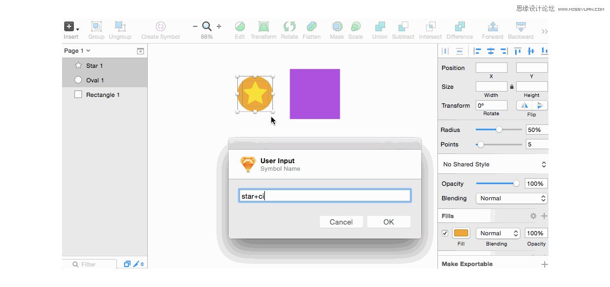The height and width of the screenshot is (287, 610).
Task: Click the Insert tool icon
Action: pyautogui.click(x=70, y=26)
